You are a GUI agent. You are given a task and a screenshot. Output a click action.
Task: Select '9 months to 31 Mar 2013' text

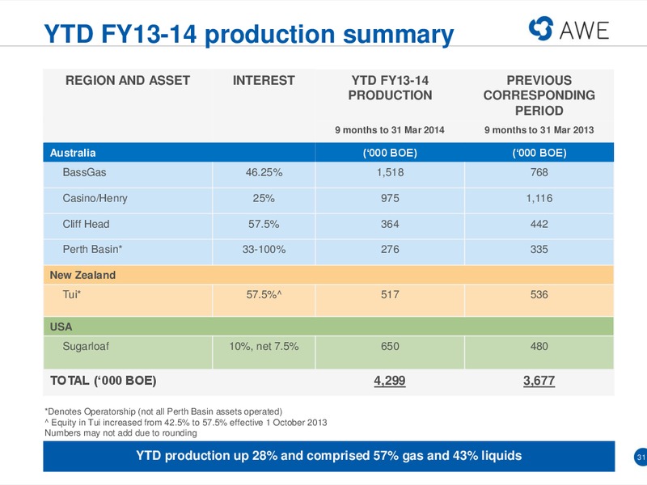click(539, 130)
